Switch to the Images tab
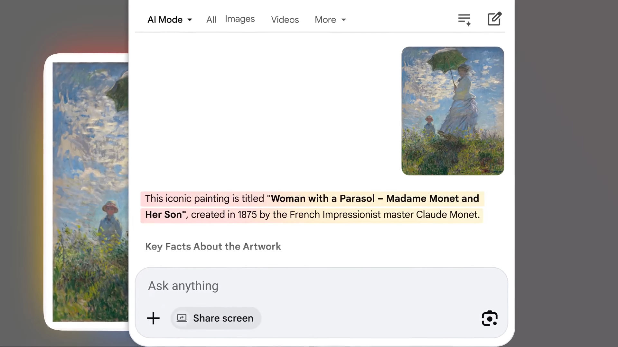Viewport: 618px width, 347px height. point(240,19)
